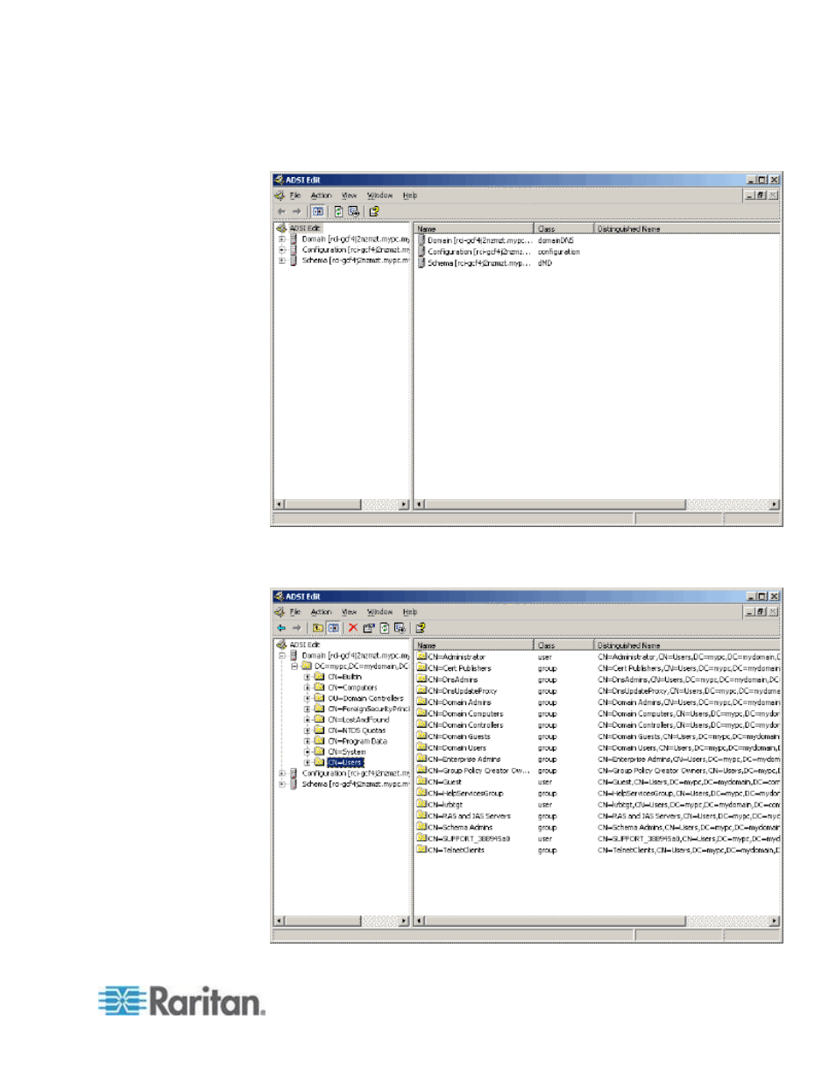Open Window menu in lower ADSI Edit window

tap(379, 612)
